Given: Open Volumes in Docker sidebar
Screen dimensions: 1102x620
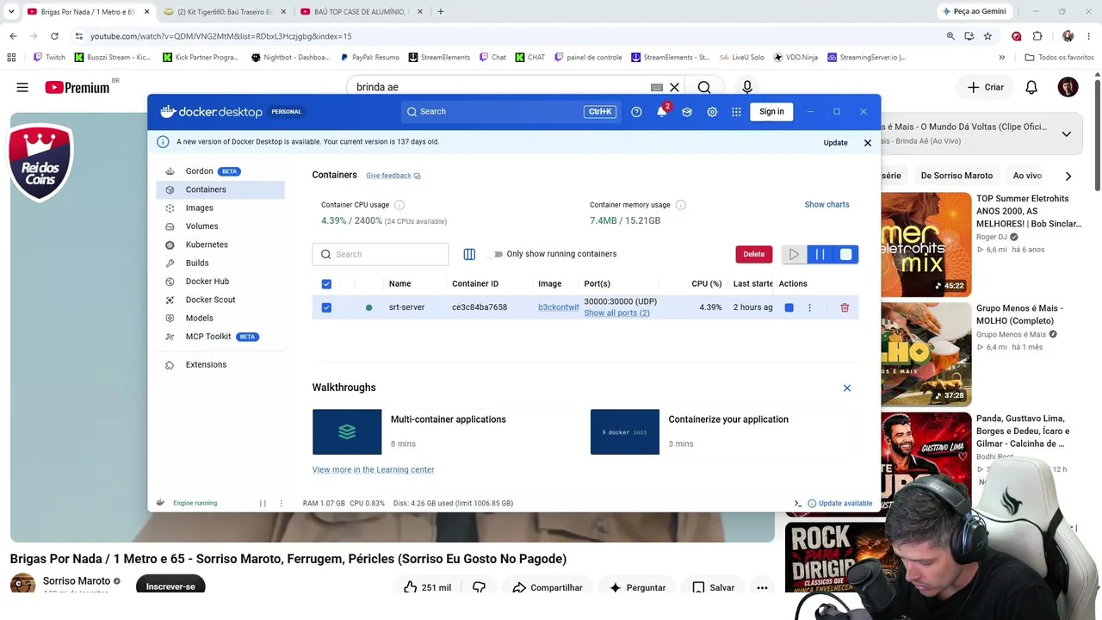Looking at the screenshot, I should (220, 226).
